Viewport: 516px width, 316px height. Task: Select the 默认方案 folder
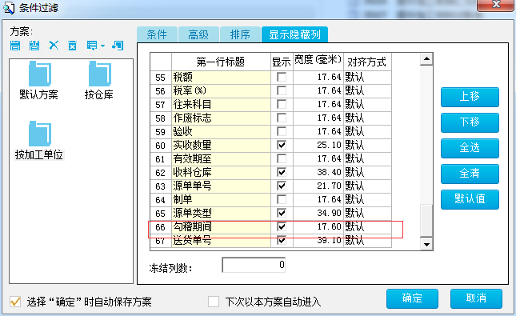point(39,80)
